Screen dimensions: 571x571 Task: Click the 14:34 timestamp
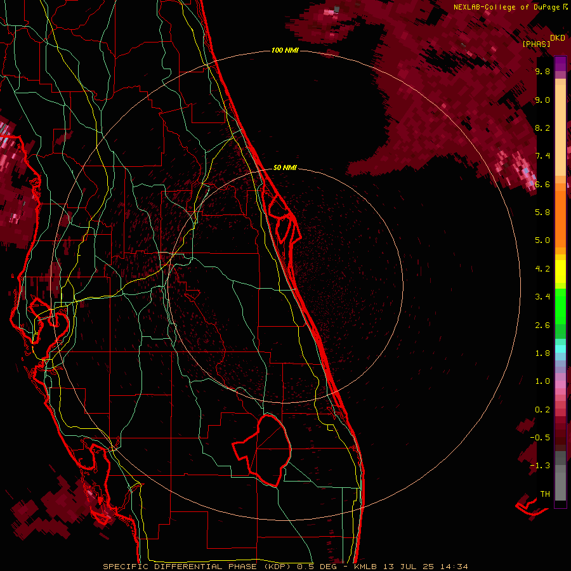453,567
